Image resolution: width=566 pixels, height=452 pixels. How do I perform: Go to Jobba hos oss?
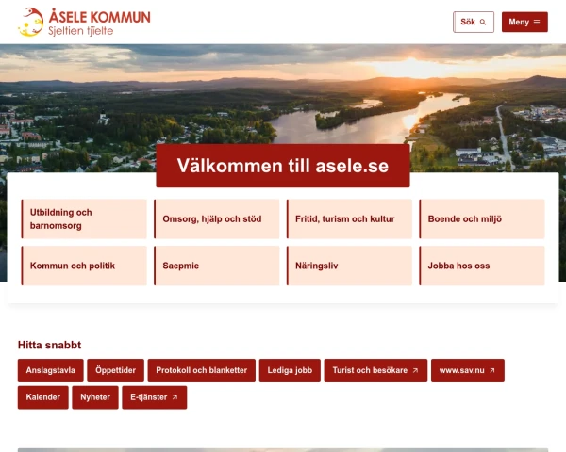pos(482,266)
